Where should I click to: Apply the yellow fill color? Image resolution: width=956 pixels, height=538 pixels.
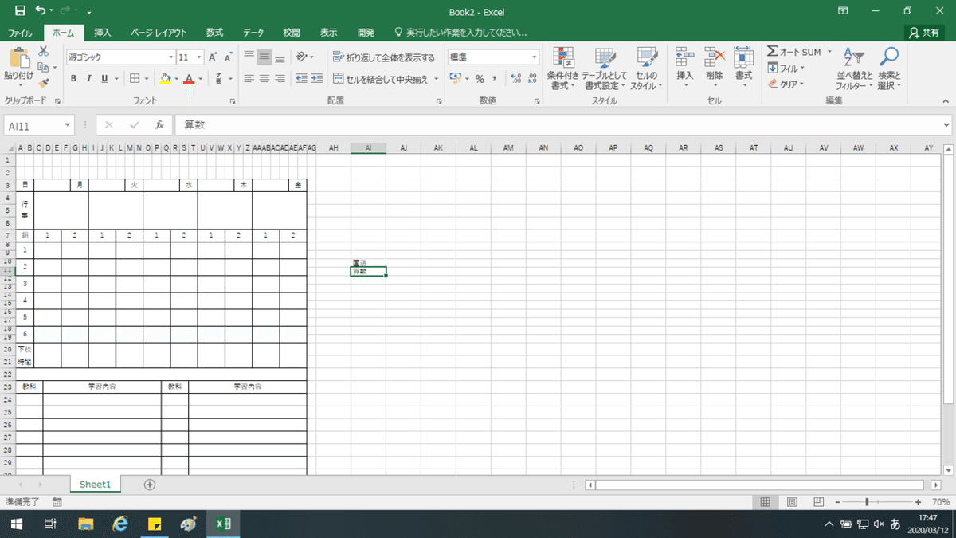click(x=165, y=78)
